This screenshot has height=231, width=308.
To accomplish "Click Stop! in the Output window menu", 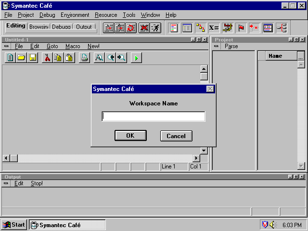I will (x=37, y=183).
